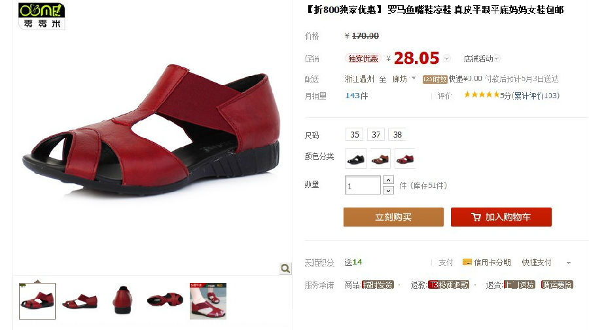This screenshot has width=589, height=330.
Task: Select size 38
Action: pos(397,135)
